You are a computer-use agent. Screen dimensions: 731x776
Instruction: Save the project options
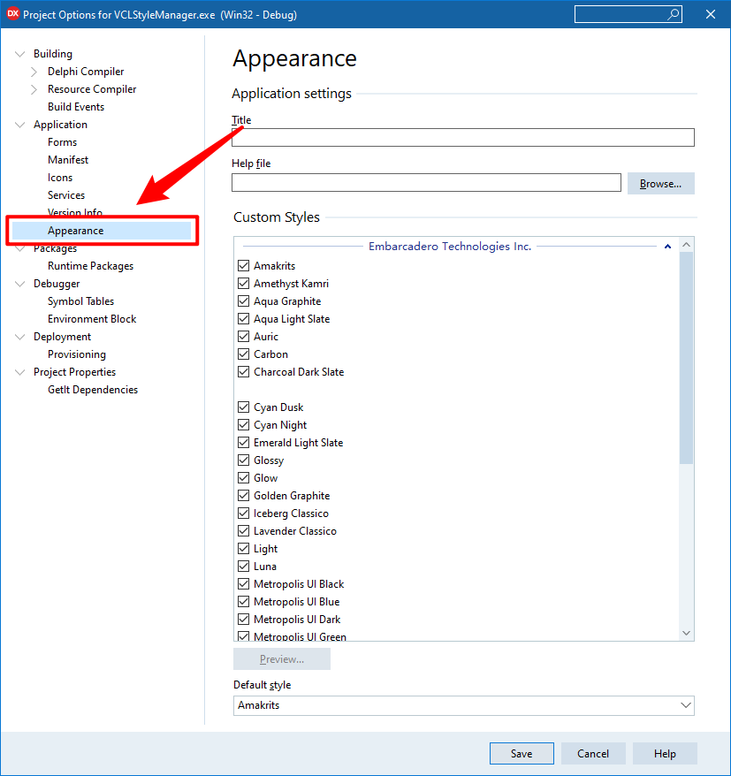point(522,753)
